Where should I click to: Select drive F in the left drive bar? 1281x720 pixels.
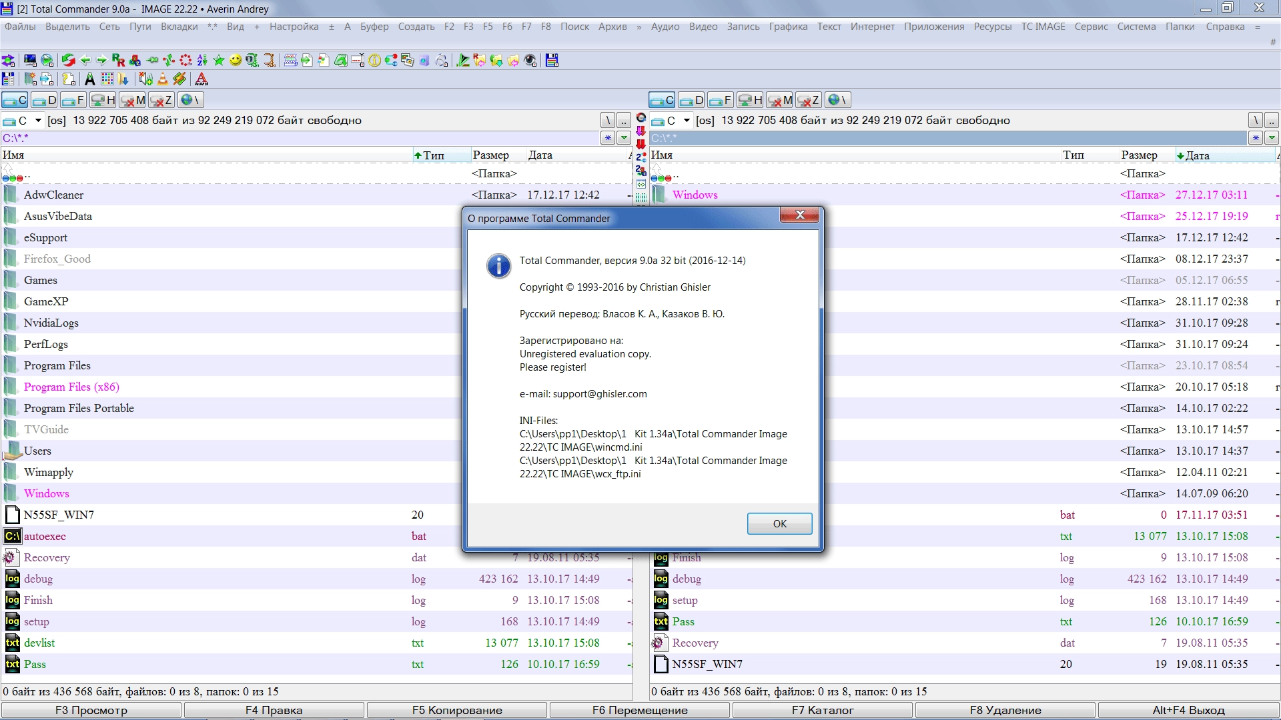tap(73, 100)
